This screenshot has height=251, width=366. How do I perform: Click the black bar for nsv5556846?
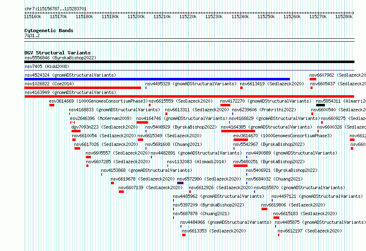pyautogui.click(x=189, y=62)
